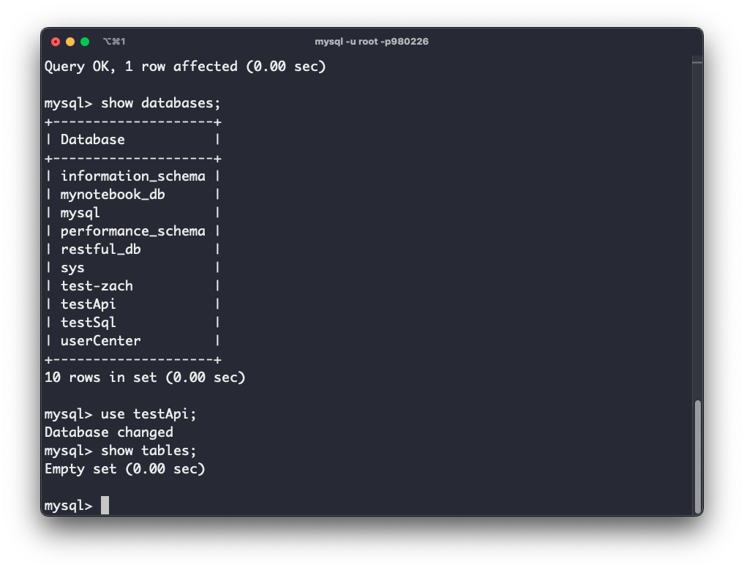The height and width of the screenshot is (570, 744).
Task: Click the 'testSql' database row
Action: [x=89, y=323]
